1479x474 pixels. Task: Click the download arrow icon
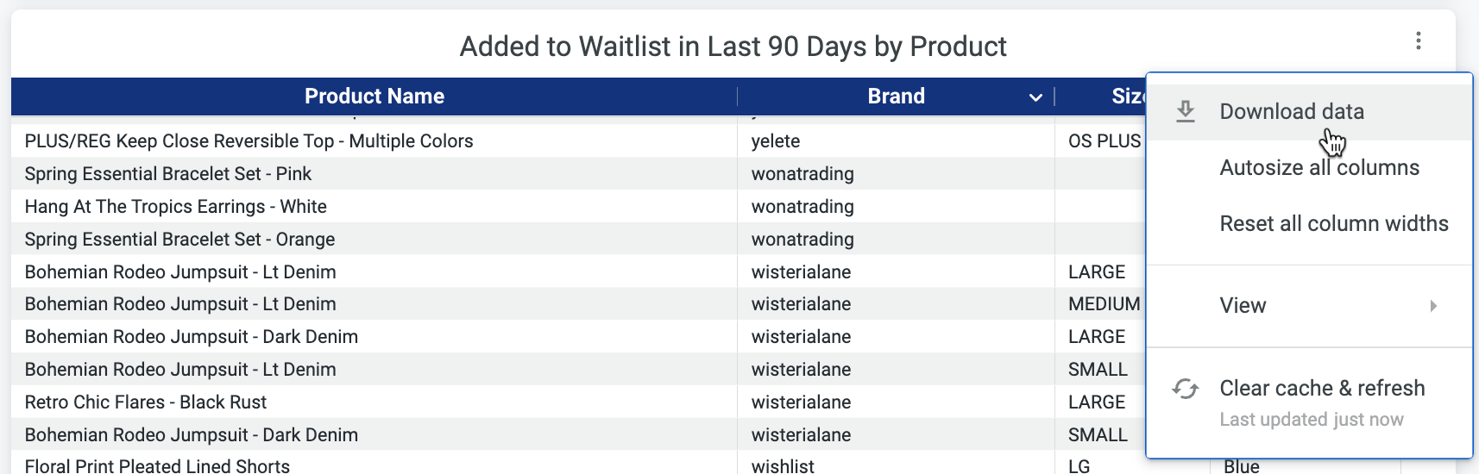coord(1186,111)
